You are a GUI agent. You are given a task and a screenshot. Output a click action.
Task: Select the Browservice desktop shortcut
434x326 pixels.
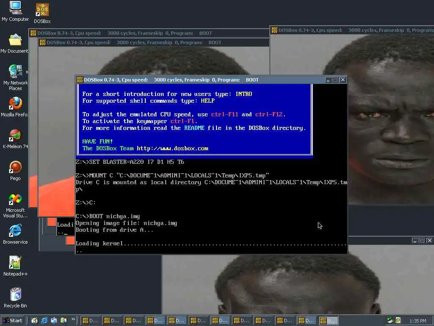tap(15, 234)
